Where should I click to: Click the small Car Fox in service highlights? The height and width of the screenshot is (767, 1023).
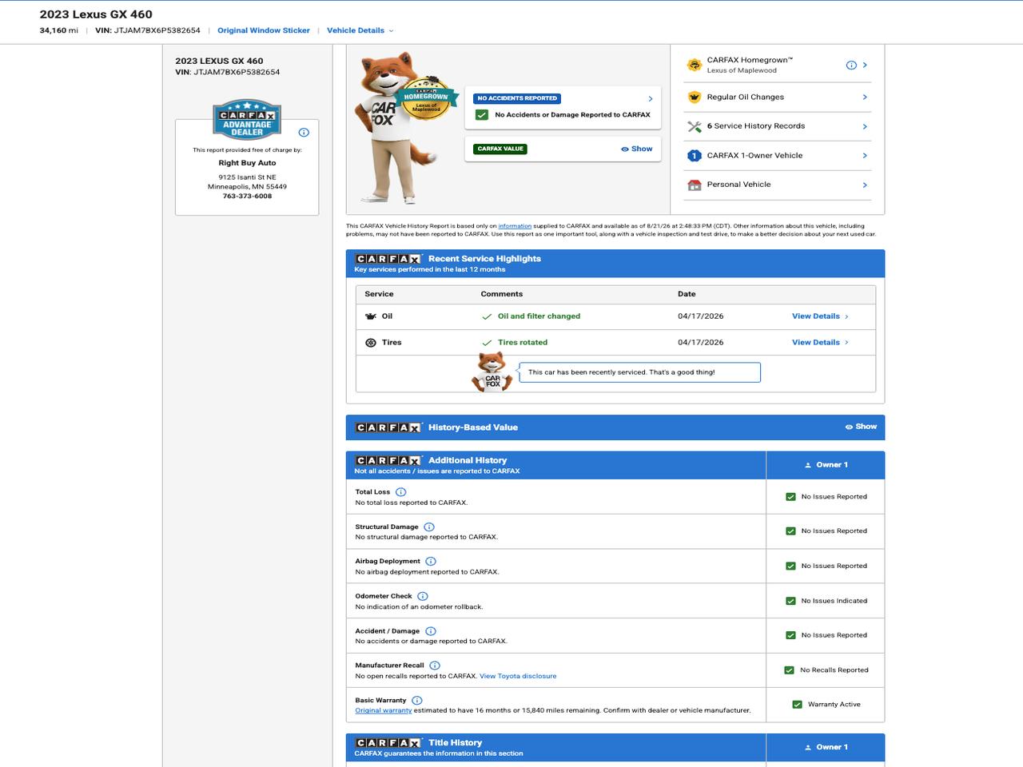(x=492, y=372)
